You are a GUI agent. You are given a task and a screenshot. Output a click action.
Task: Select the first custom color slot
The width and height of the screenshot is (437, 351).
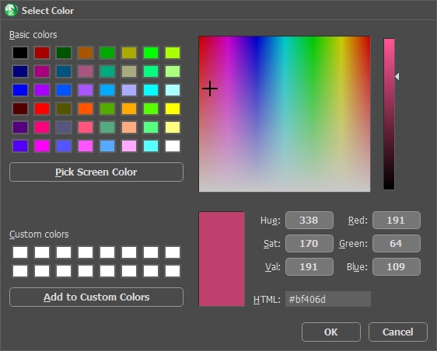tap(20, 252)
